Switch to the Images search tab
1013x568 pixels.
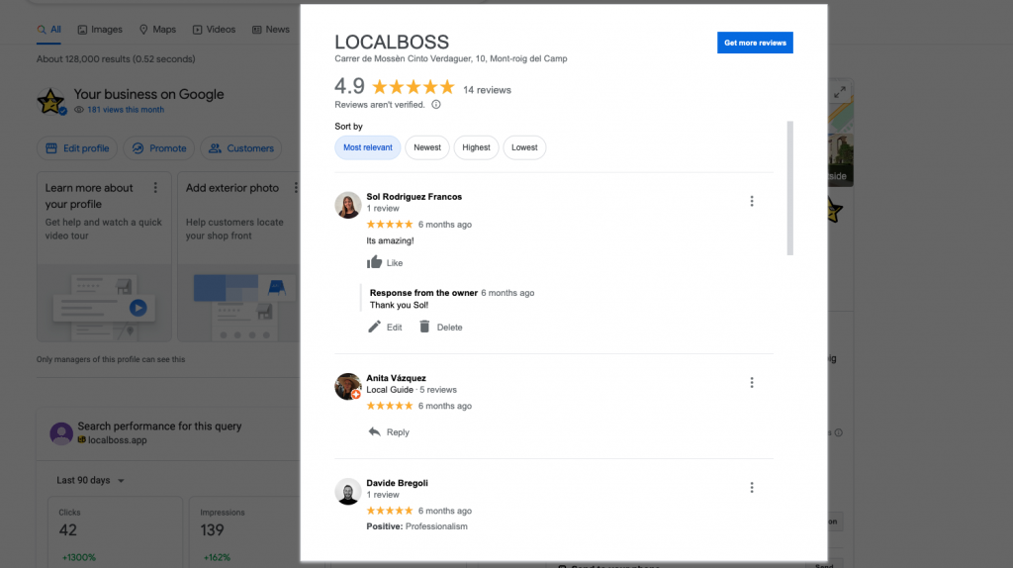[100, 30]
